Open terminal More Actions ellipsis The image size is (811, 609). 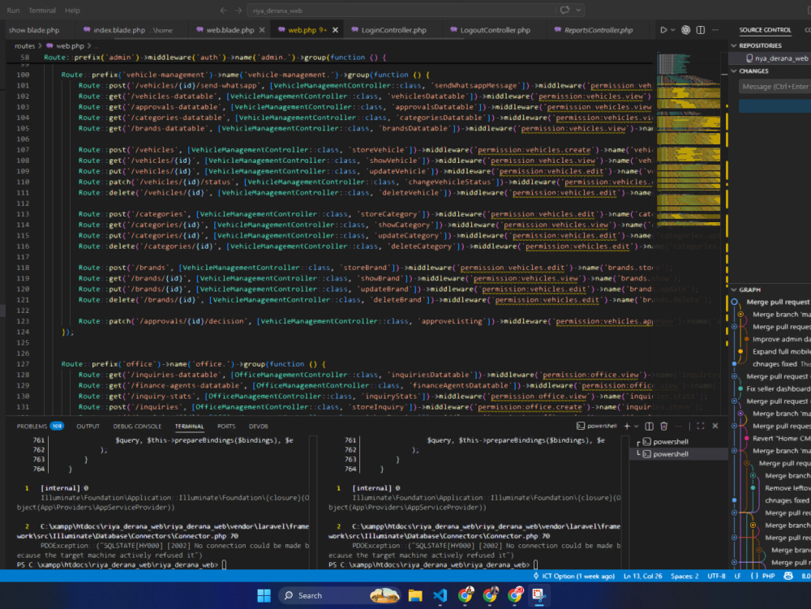tap(679, 426)
